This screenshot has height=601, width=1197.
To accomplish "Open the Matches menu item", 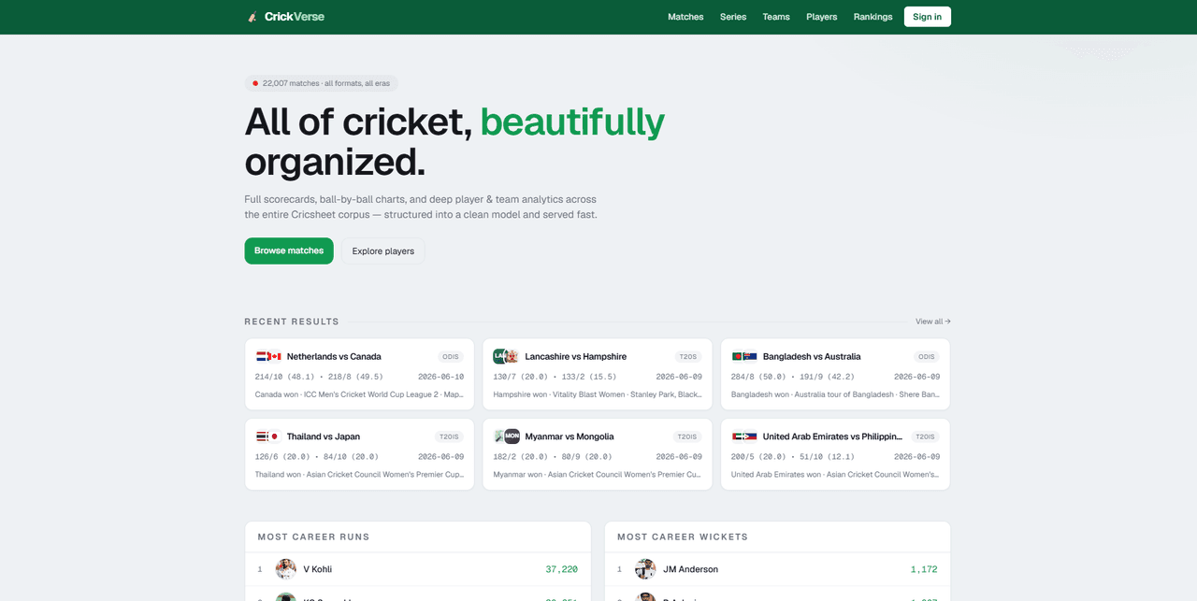I will [685, 17].
